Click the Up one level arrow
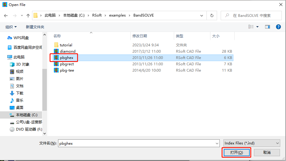Viewport: 286px width, 161px height. 28,15
